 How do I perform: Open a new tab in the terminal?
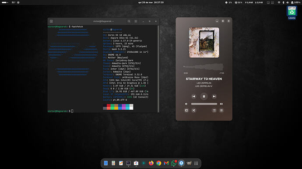51,21
